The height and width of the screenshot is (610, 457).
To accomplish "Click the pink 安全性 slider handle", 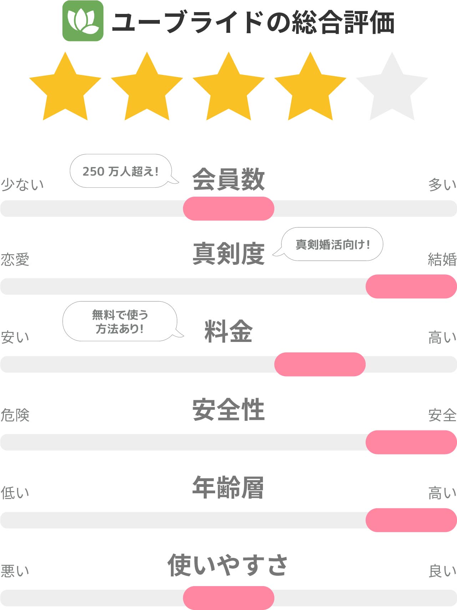I will pyautogui.click(x=411, y=442).
